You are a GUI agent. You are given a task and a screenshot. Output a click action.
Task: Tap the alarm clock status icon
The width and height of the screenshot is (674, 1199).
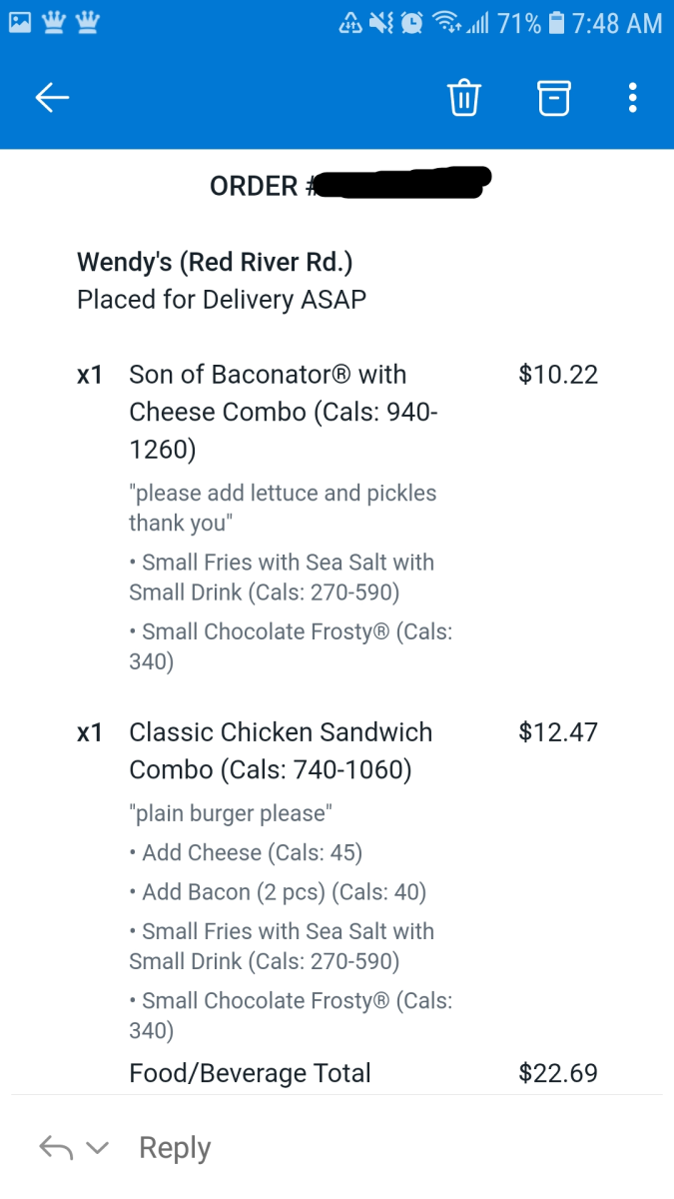click(x=411, y=23)
